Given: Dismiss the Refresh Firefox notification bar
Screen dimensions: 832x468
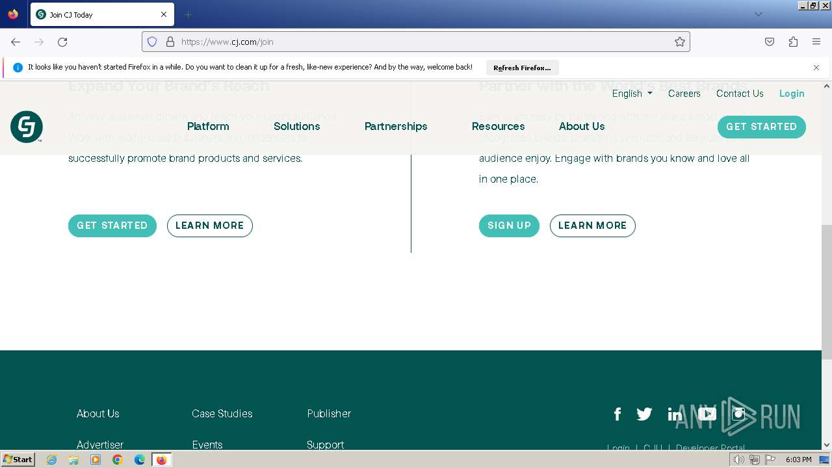Looking at the screenshot, I should (x=816, y=68).
